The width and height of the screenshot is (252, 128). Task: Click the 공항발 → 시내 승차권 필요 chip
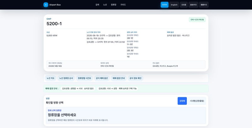coord(78,89)
